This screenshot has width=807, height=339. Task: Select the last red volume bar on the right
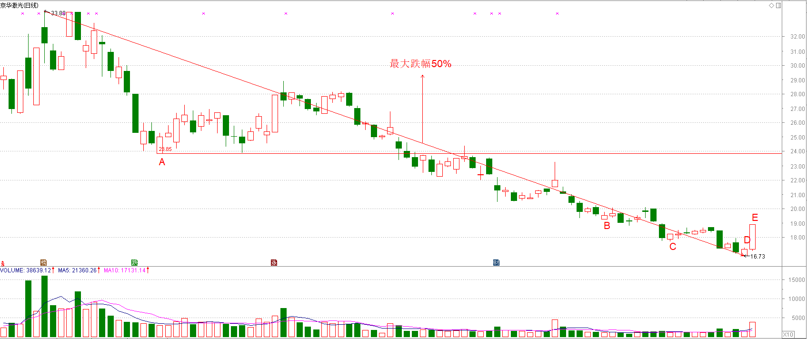(x=752, y=329)
